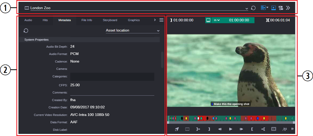313x136 pixels.
Task: Click the Categories input field
Action: pos(112,77)
